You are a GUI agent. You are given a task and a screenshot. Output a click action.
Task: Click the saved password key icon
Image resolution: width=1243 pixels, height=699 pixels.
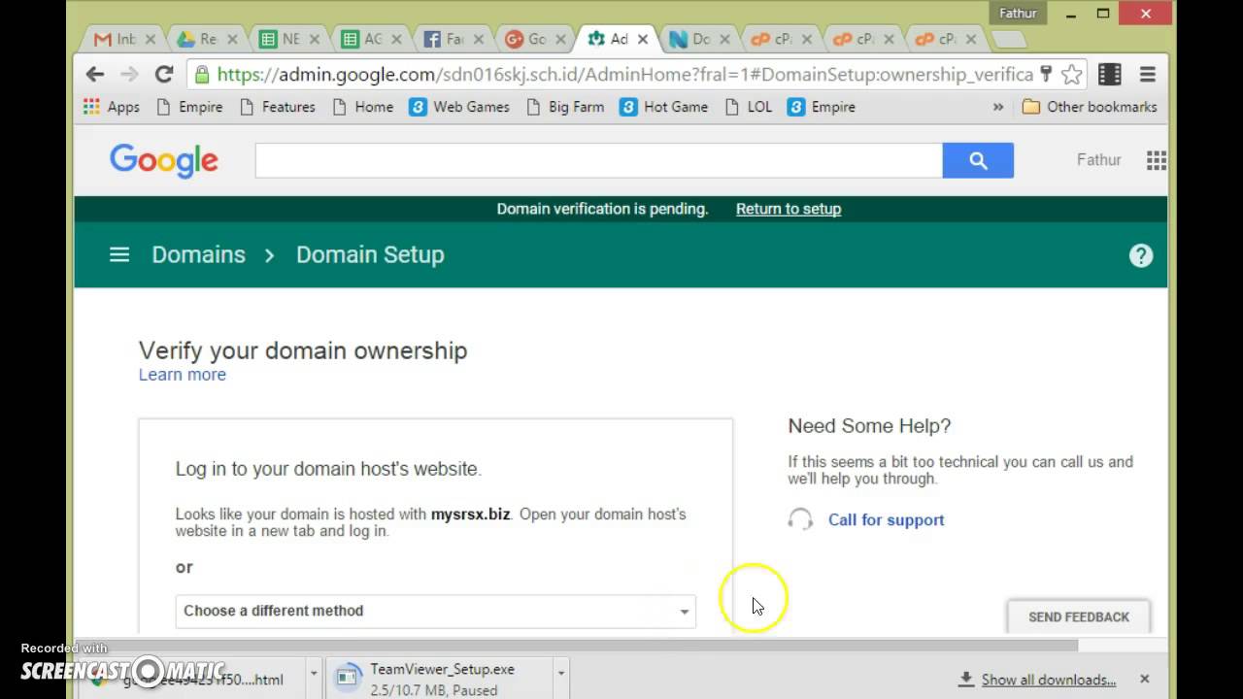click(x=1046, y=74)
